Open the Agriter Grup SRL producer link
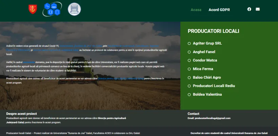 click(x=207, y=43)
